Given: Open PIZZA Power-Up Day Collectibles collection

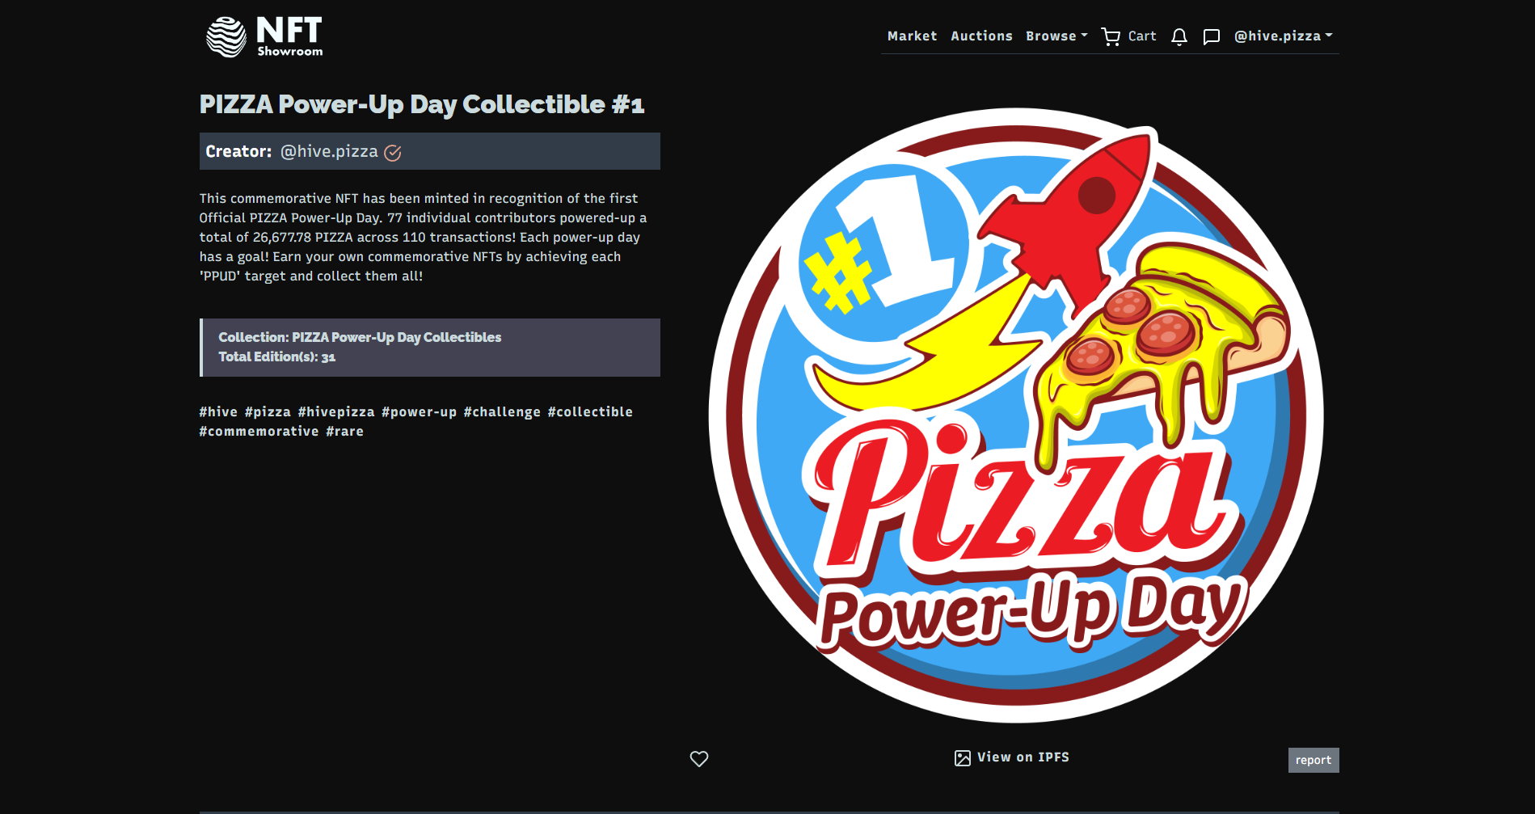Looking at the screenshot, I should click(x=396, y=337).
